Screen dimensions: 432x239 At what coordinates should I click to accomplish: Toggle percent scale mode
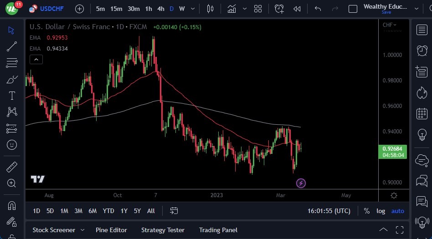coord(367,211)
